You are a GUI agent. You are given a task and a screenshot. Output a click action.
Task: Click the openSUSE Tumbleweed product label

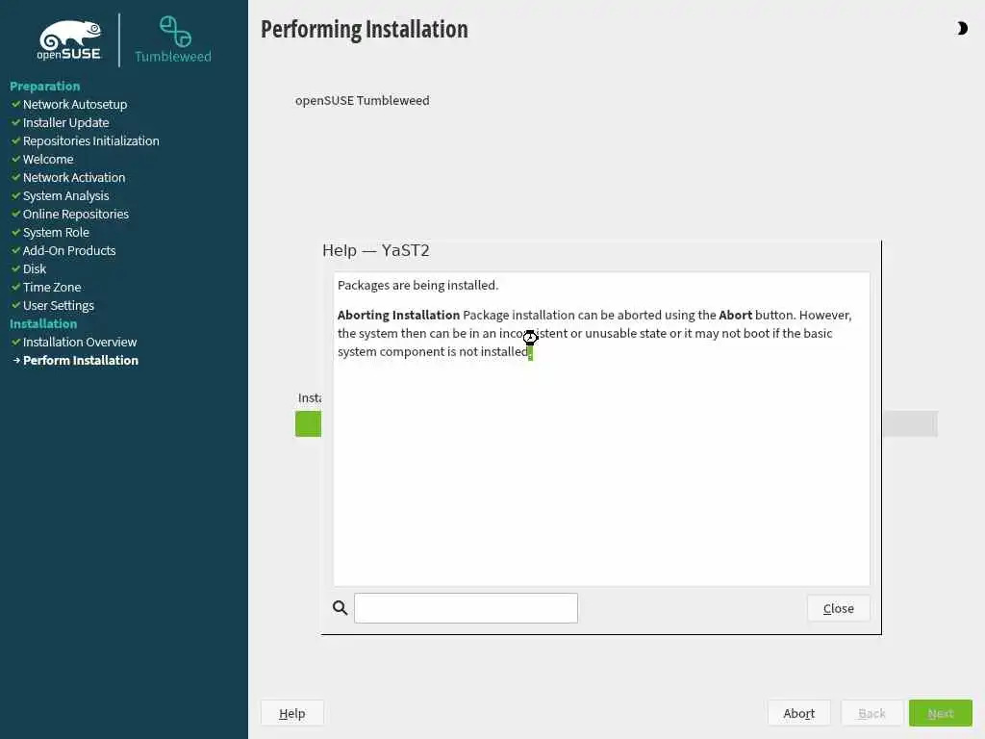coord(363,100)
